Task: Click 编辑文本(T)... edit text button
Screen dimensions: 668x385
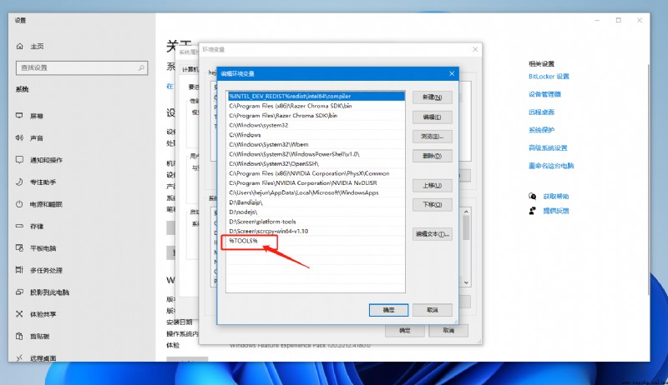Action: (432, 234)
